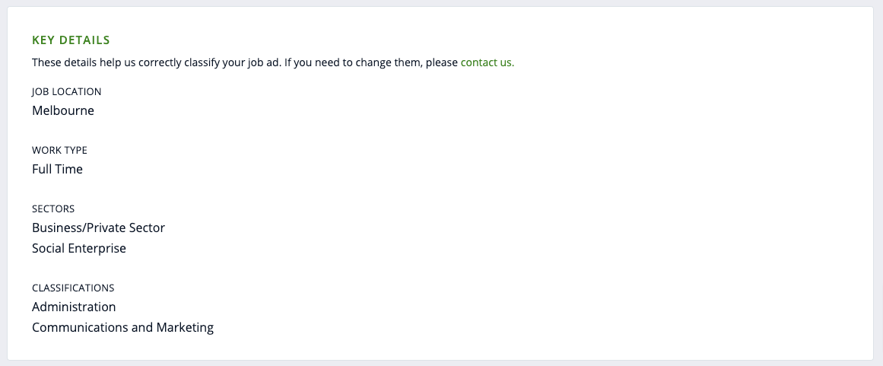Click the JOB LOCATION label
Screen dimensions: 883x366
click(66, 91)
